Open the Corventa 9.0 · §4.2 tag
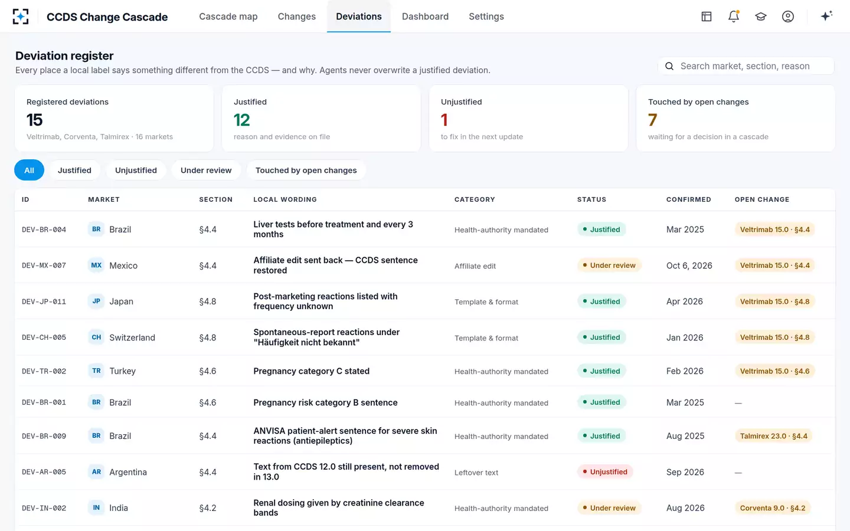Screen dimensions: 850x531 point(773,508)
